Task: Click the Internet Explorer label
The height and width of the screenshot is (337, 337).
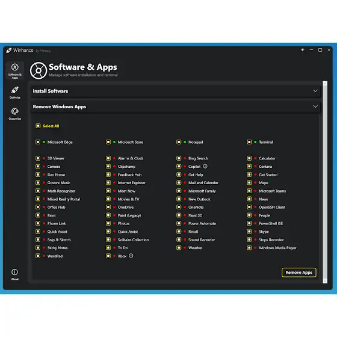Action: click(x=132, y=183)
